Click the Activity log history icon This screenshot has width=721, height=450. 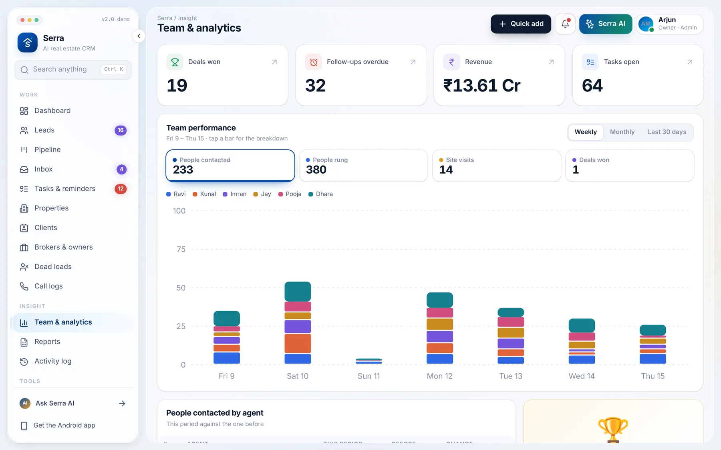click(x=24, y=362)
